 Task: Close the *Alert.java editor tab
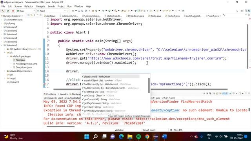[x=220, y=16]
